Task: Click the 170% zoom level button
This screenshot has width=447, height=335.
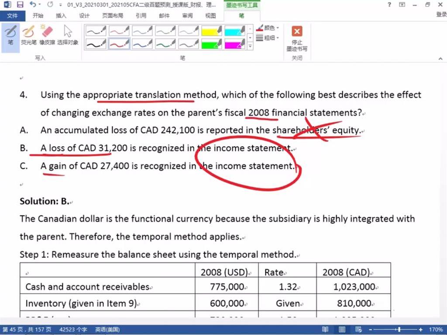Action: (436, 330)
